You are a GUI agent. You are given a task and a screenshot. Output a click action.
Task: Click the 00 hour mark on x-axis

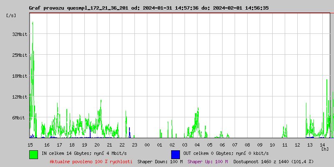pyautogui.click(x=147, y=145)
